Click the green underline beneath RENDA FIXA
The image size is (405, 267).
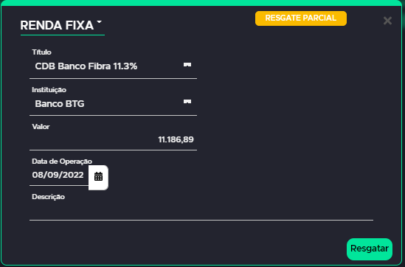(63, 35)
